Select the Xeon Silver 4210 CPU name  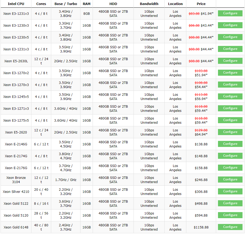(x=16, y=192)
